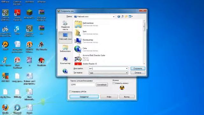Toggle the Сменить иконку checkbox
Viewport: 204px width, 115px height.
tap(114, 83)
